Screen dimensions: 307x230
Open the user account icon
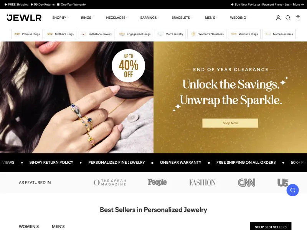tap(278, 18)
